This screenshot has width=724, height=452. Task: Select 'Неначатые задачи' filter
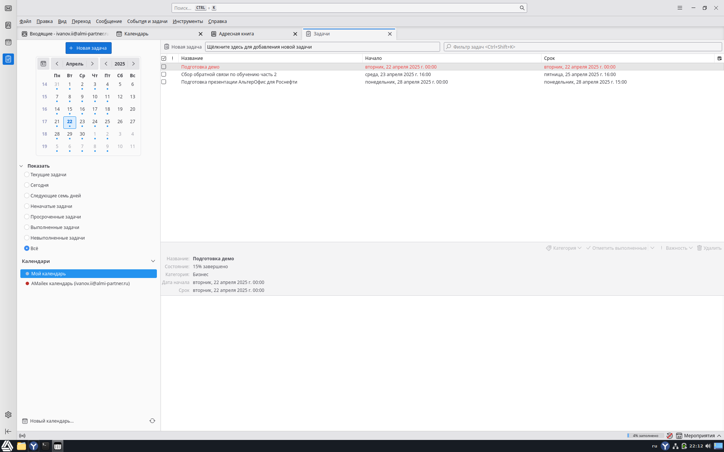click(27, 206)
